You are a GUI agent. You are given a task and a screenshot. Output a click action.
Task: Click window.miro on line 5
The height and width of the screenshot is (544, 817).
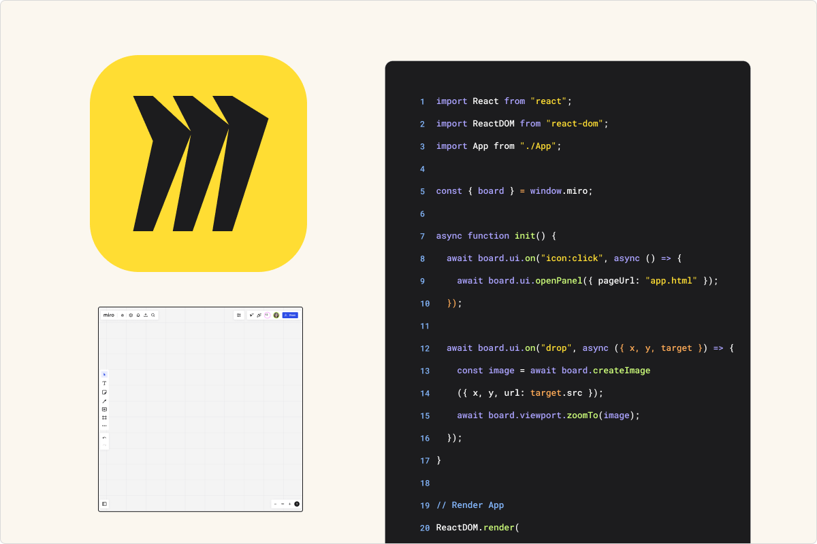[x=562, y=191]
